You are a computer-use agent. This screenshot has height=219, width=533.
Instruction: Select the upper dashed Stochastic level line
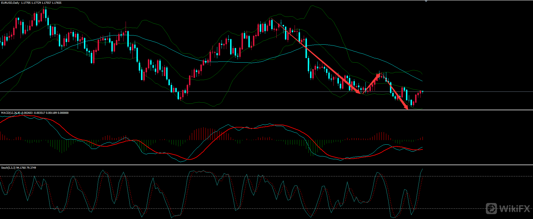click(471, 176)
